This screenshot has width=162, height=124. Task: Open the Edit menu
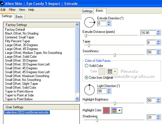pos(3,10)
